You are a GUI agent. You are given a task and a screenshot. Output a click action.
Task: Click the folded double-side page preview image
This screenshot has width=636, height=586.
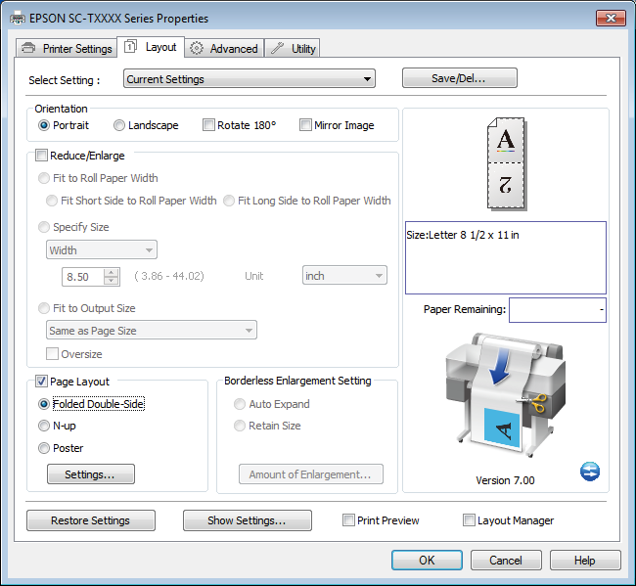click(x=506, y=164)
